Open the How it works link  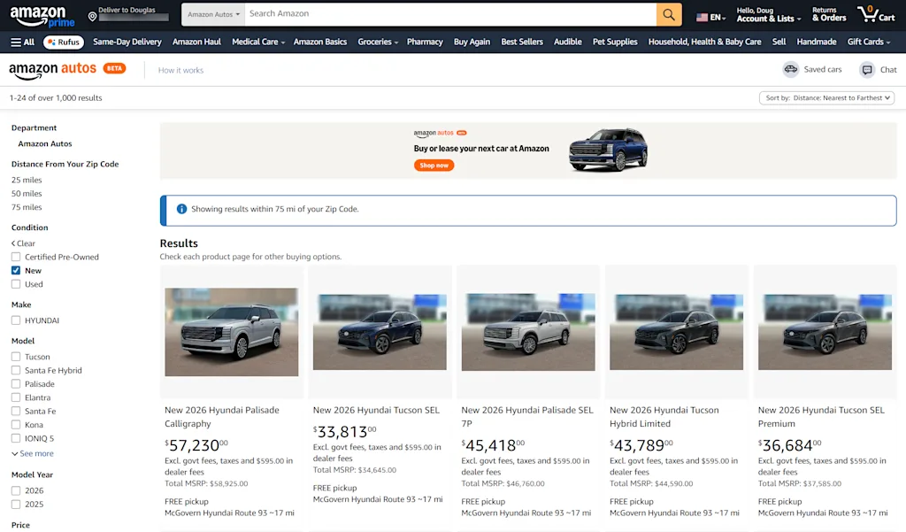click(x=180, y=69)
